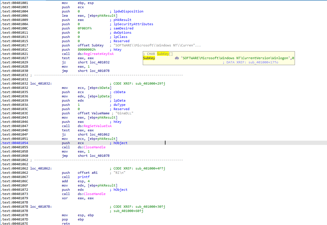
Task: Follow 'short loc_40107B' on the 00401030 line
Action: coord(94,71)
